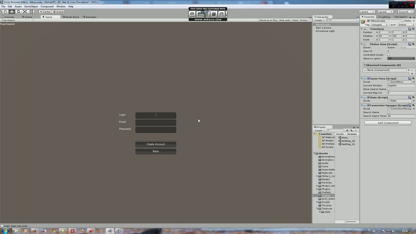Viewport: 416px width, 234px height.
Task: Click the Create Account button
Action: (156, 144)
